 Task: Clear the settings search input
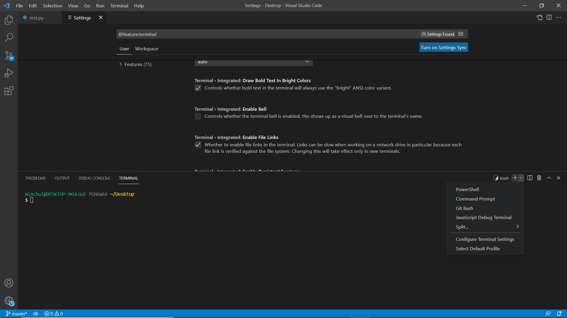point(461,34)
